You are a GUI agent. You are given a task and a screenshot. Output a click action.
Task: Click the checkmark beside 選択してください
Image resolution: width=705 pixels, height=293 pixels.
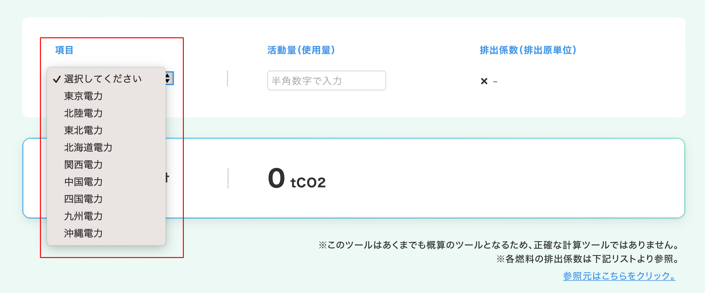pyautogui.click(x=57, y=79)
